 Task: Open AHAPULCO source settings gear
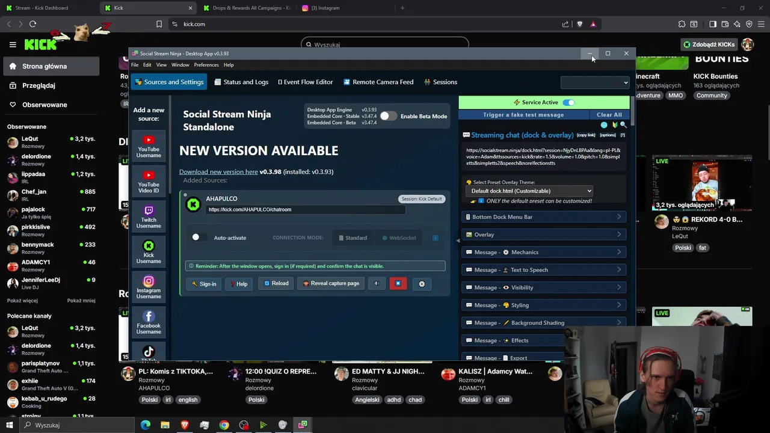pos(422,284)
